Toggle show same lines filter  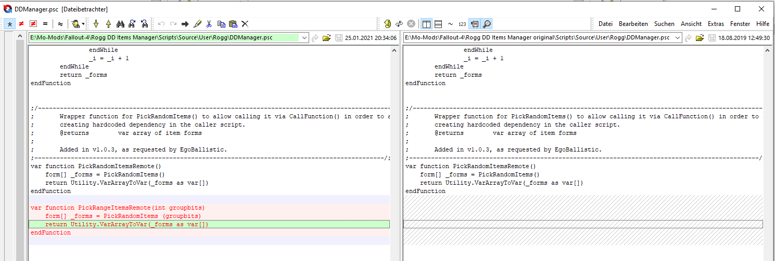coord(45,24)
